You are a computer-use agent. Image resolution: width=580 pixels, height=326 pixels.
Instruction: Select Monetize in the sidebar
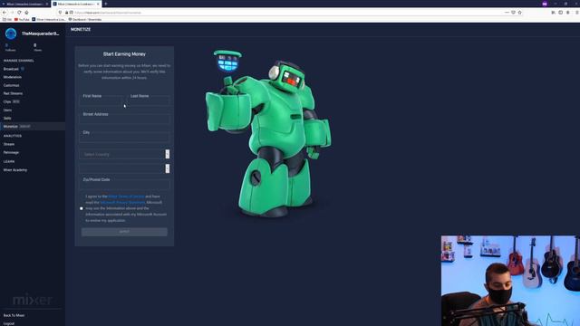pos(33,126)
